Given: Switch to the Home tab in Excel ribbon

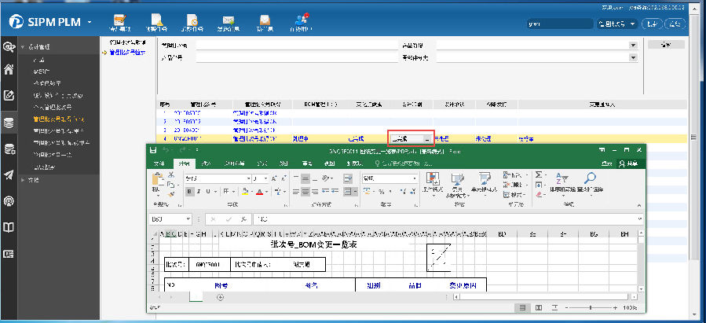Looking at the screenshot, I should [183, 163].
